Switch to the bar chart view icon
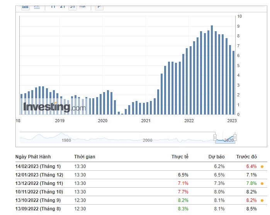 click(x=25, y=7)
